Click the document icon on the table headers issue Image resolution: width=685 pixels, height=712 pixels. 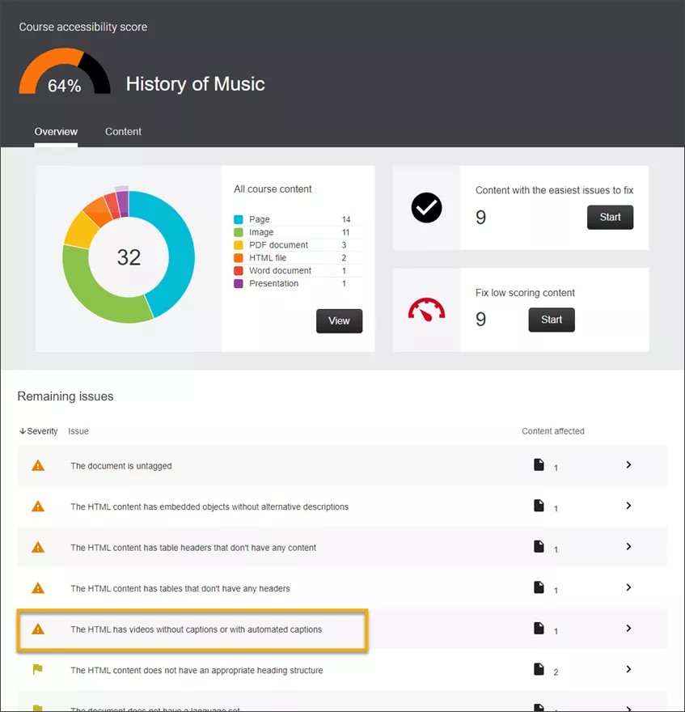coord(539,547)
